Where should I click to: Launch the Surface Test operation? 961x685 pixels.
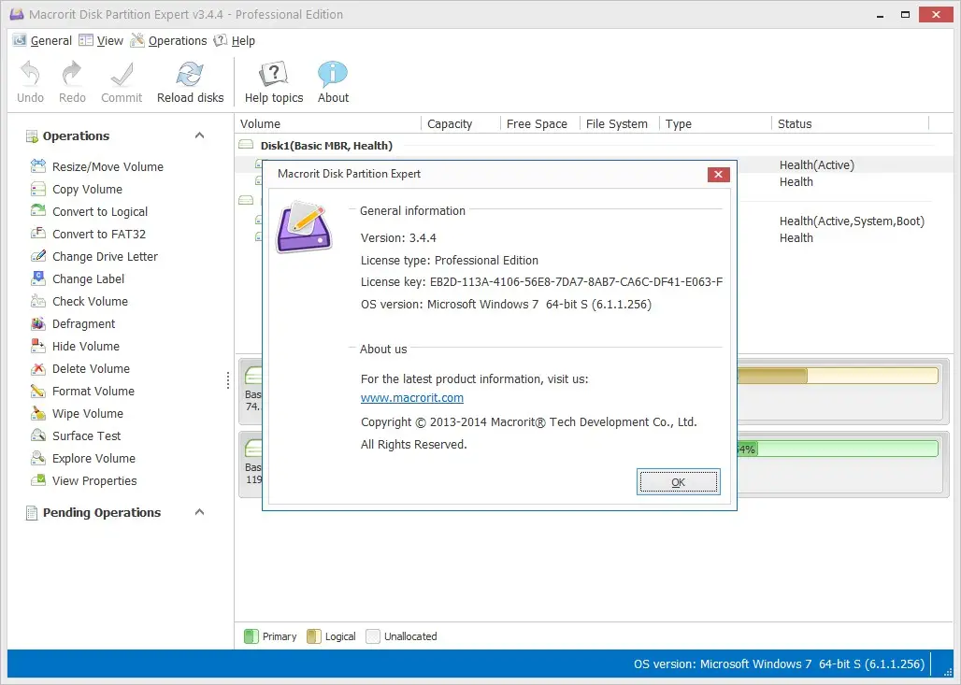pyautogui.click(x=76, y=435)
